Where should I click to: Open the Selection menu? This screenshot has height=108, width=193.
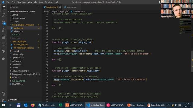click(21, 2)
